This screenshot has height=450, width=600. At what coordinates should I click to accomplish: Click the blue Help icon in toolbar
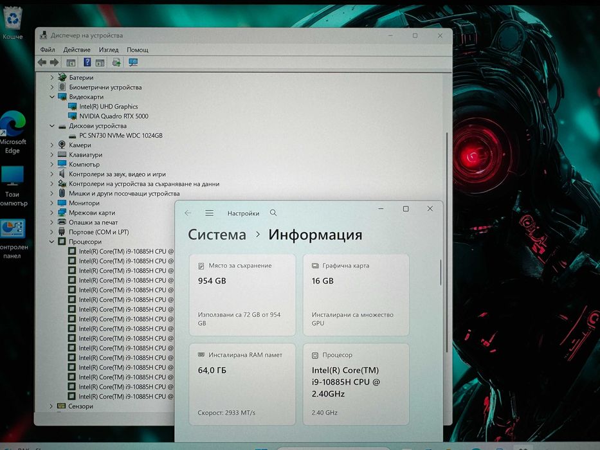pos(87,62)
